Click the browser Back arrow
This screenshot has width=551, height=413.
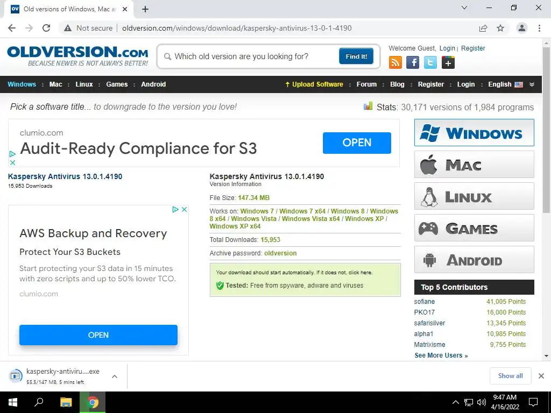12,28
